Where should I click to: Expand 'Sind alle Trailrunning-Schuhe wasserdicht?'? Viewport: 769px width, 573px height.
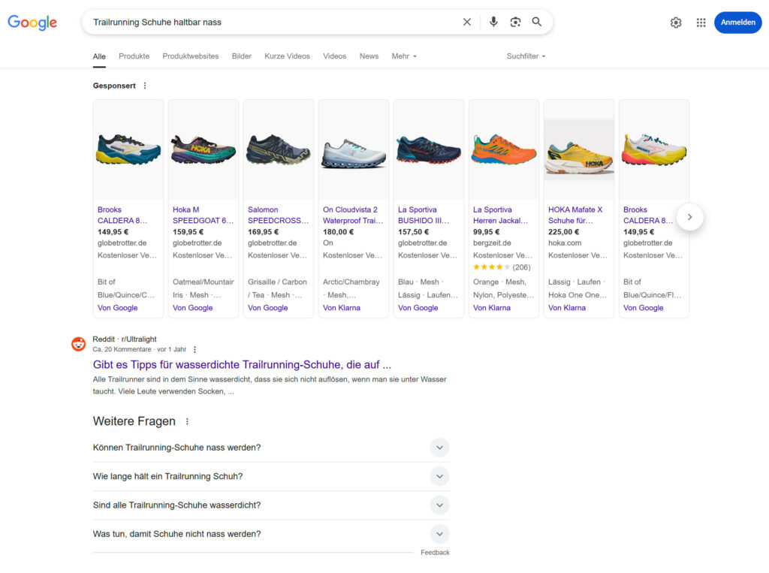[270, 505]
